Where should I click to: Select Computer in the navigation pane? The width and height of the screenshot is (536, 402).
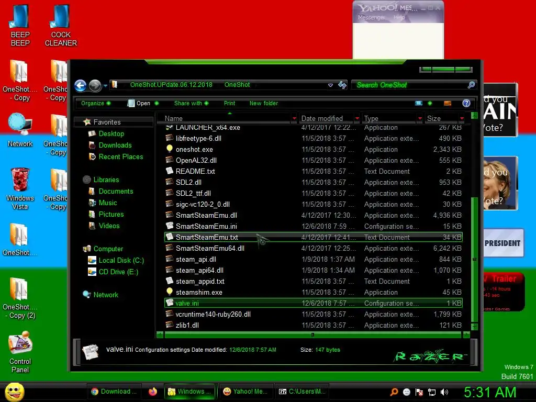(108, 249)
